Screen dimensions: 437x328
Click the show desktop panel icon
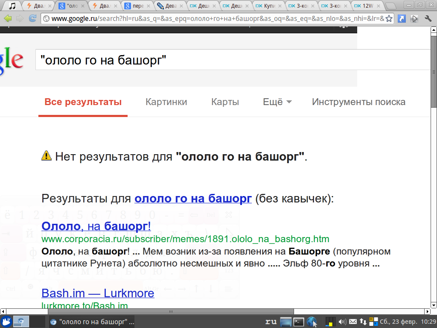(x=286, y=322)
